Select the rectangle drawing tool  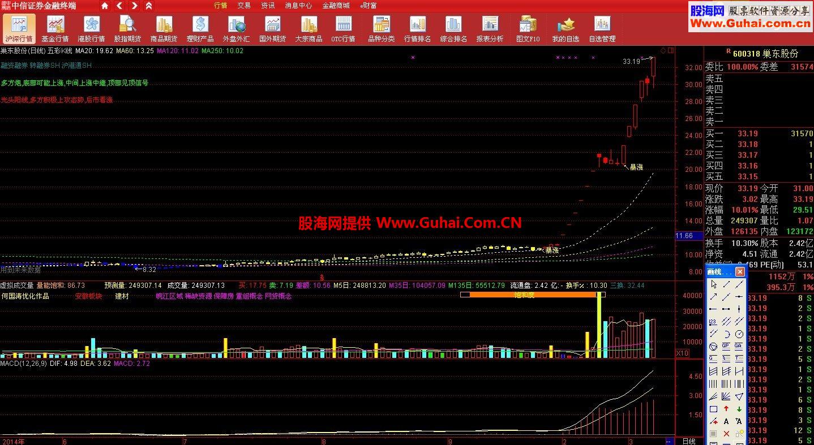click(713, 409)
